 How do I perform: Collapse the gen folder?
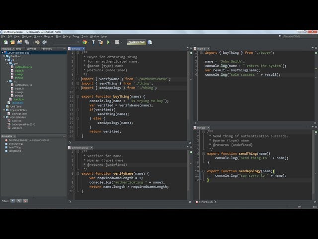(x=7, y=63)
